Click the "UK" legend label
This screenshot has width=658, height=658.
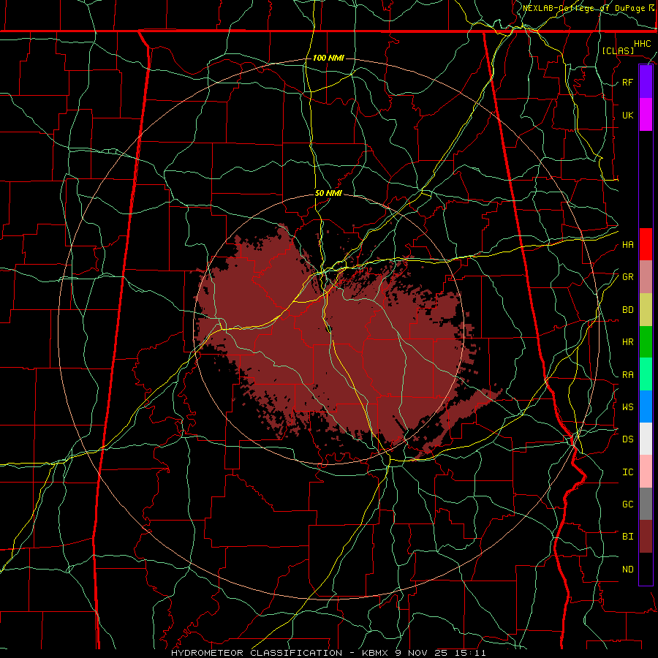tap(627, 115)
